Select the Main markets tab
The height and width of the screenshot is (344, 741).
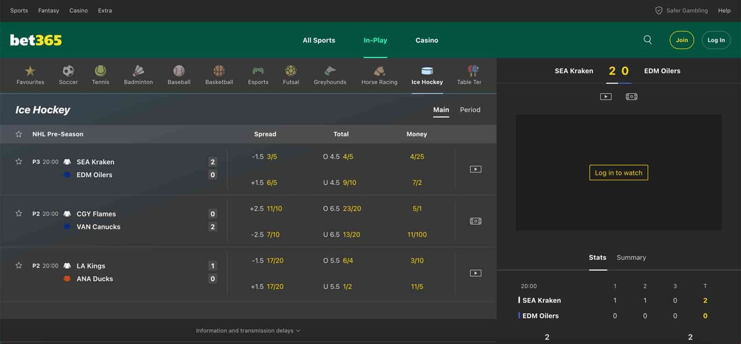coord(441,110)
